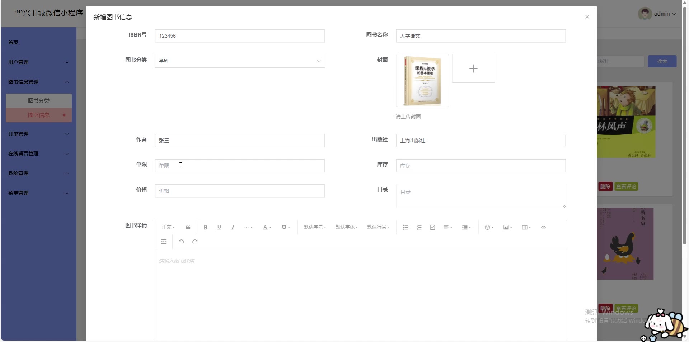Redo the last editor action
This screenshot has height=342, width=689.
pos(195,242)
